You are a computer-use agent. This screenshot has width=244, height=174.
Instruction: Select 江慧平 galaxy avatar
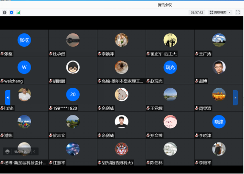click(x=73, y=149)
